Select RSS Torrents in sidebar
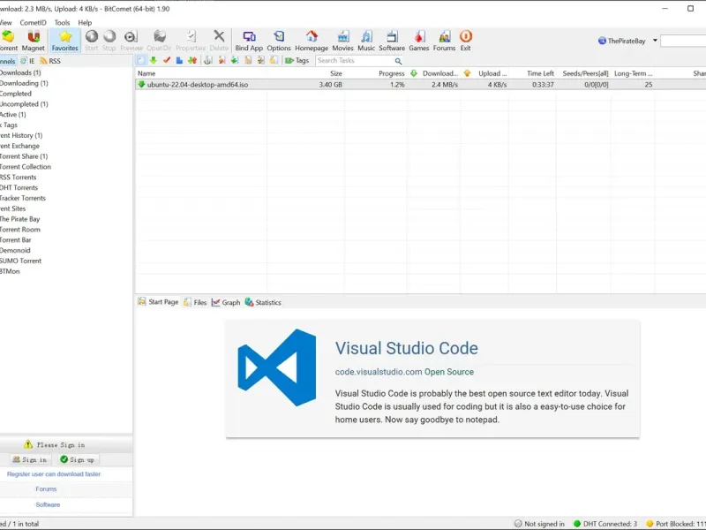This screenshot has height=530, width=706. pyautogui.click(x=18, y=178)
